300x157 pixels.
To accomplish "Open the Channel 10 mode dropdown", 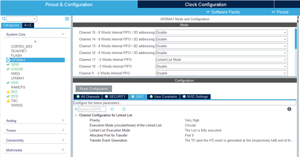I will [222, 66].
